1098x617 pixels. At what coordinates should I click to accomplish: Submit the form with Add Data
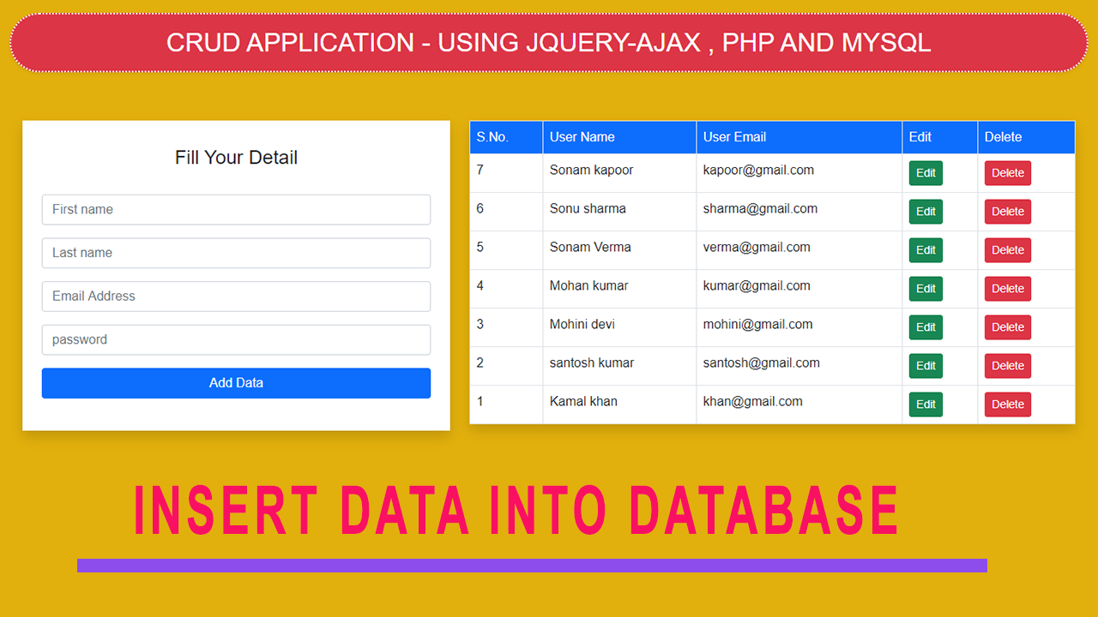tap(236, 383)
